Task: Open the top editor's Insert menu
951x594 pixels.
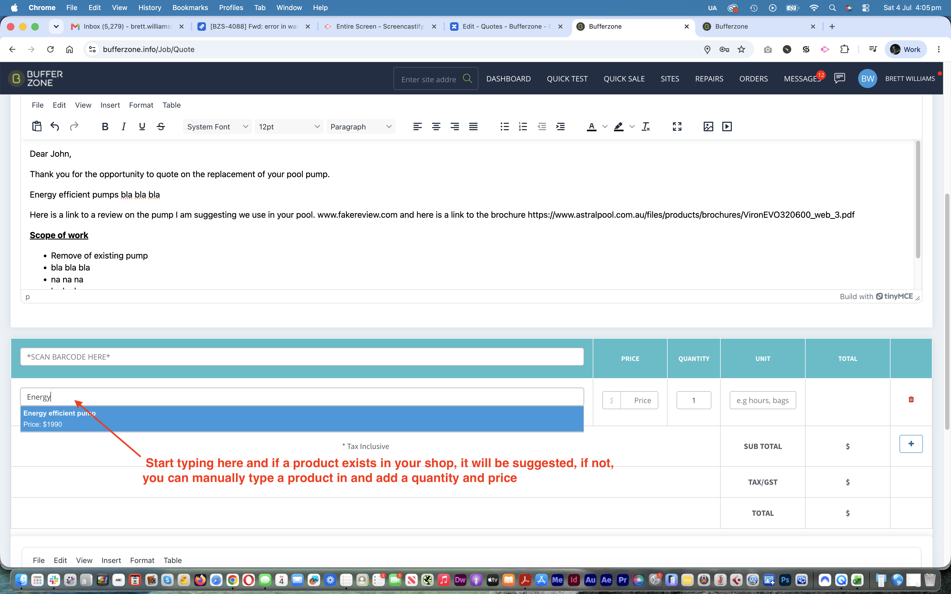Action: click(x=110, y=105)
